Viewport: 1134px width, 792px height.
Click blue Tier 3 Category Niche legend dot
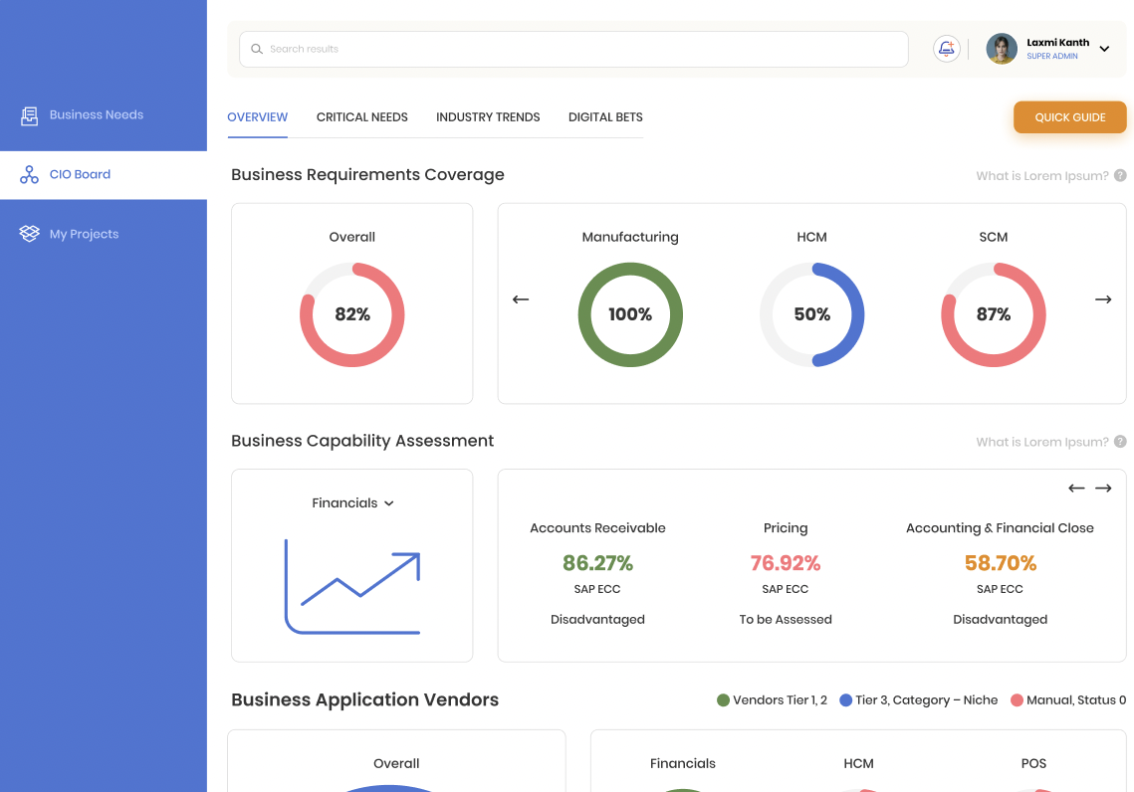point(845,700)
